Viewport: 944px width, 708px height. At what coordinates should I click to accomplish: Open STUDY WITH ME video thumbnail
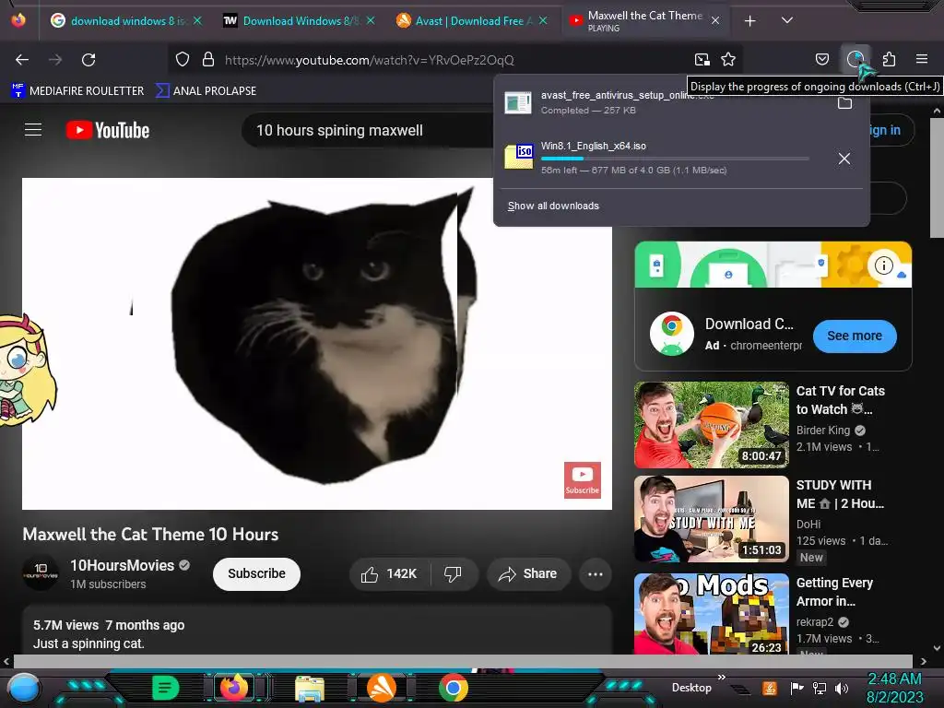(711, 519)
